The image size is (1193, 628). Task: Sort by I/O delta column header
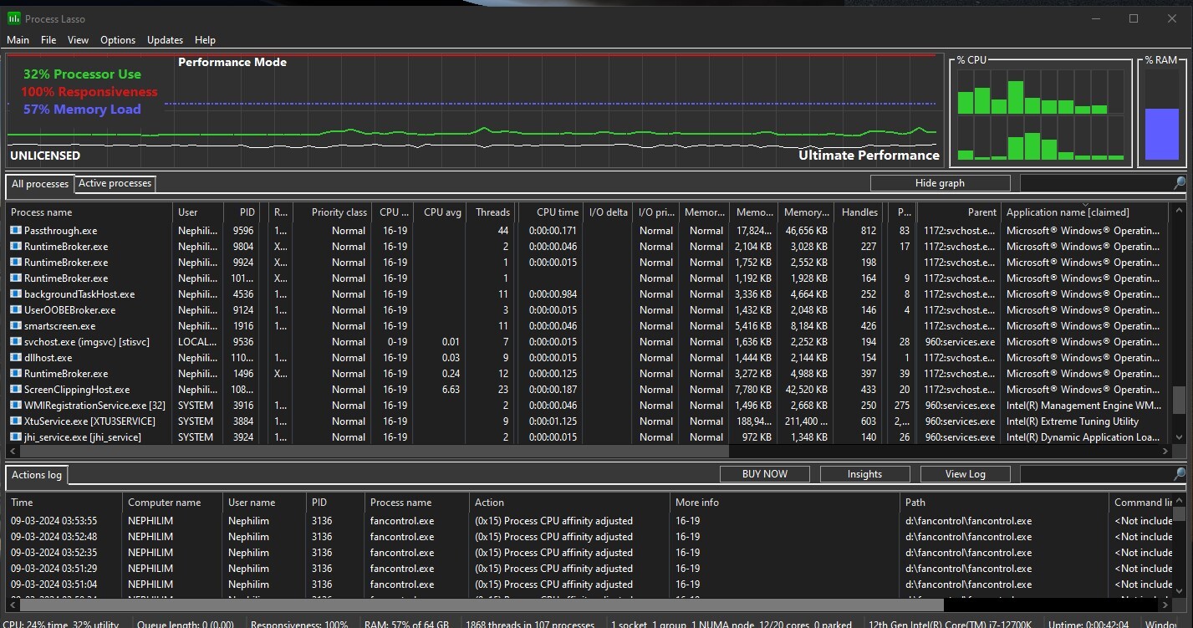coord(607,212)
